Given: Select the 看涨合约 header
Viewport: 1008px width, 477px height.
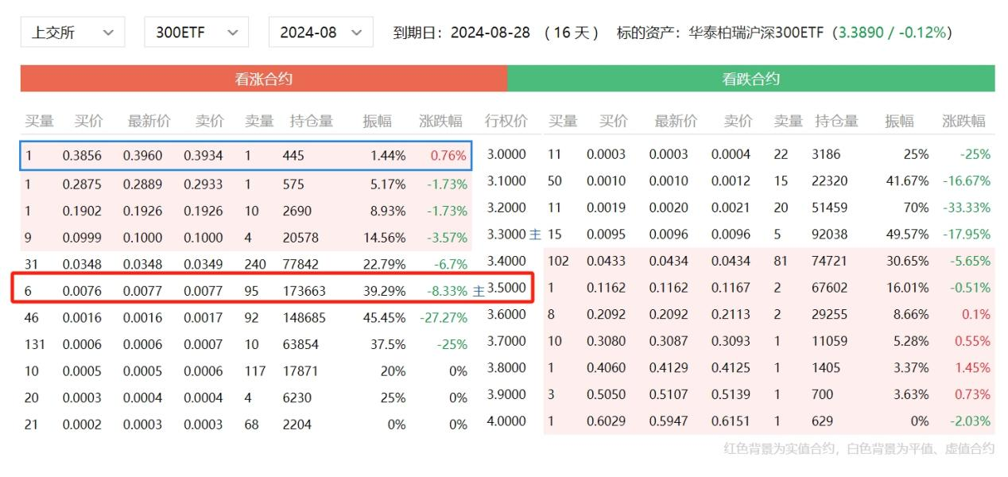Looking at the screenshot, I should pyautogui.click(x=264, y=79).
